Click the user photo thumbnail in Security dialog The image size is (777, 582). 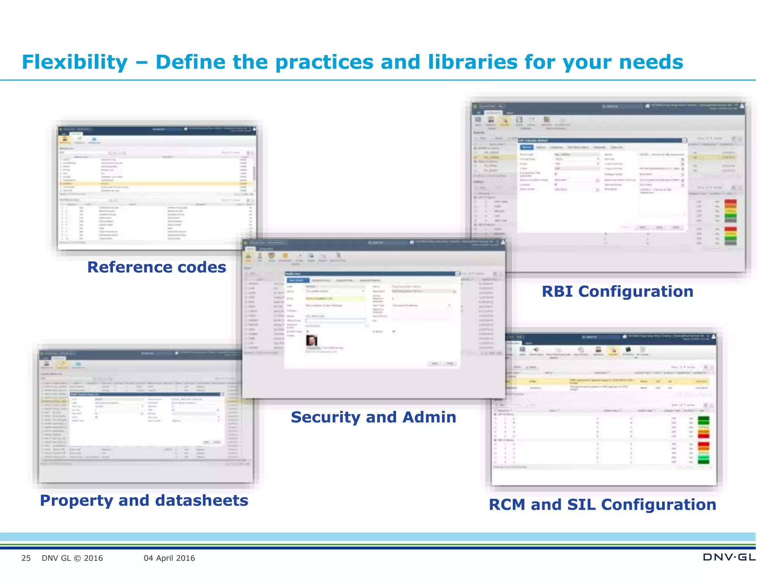click(x=311, y=340)
